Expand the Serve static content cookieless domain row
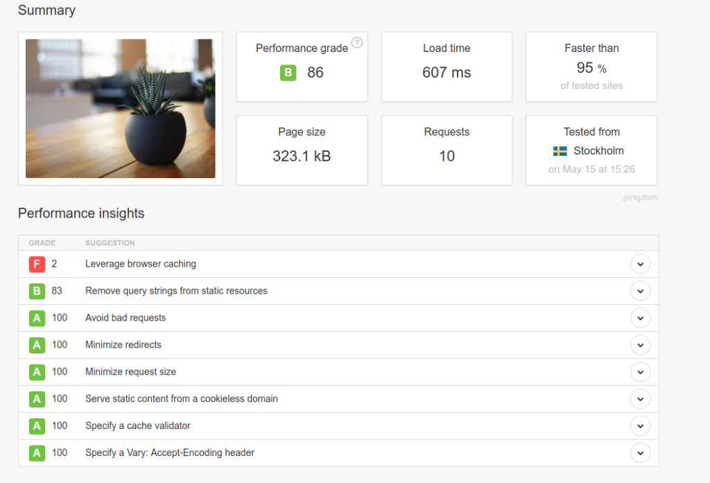 tap(640, 398)
